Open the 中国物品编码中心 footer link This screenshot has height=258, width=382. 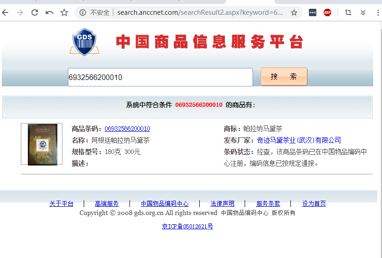[165, 203]
